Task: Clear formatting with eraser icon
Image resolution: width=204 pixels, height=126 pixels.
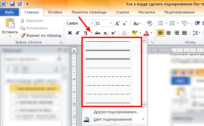Action: tap(150, 23)
